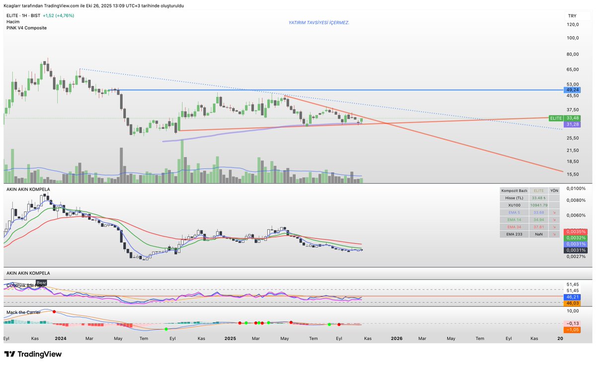Image resolution: width=596 pixels, height=365 pixels.
Task: Click the down arrow in the EMA 5 row
Action: [554, 212]
